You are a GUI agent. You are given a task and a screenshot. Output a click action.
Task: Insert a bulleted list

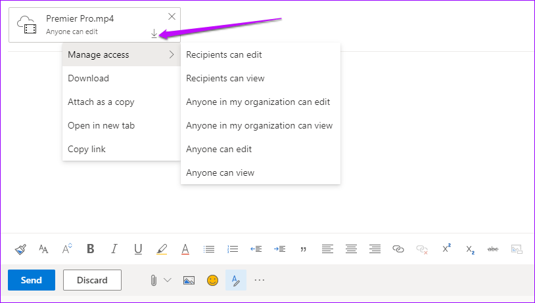[x=209, y=249]
